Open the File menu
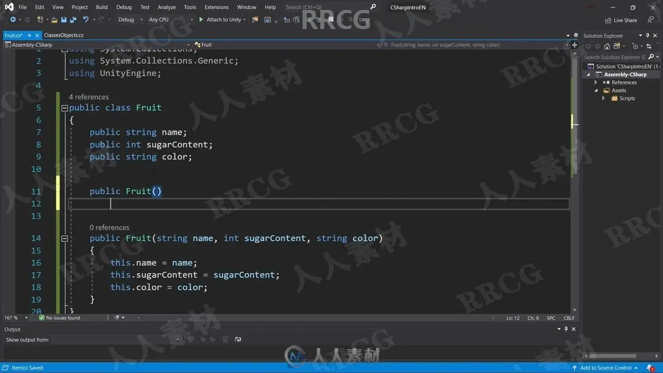This screenshot has height=373, width=663. (x=22, y=7)
